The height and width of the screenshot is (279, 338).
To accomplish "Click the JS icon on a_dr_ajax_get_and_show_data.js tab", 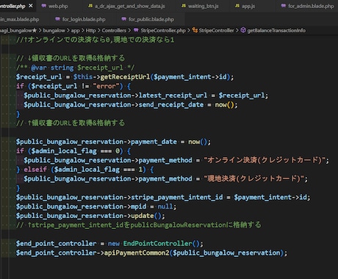I will 90,6.
